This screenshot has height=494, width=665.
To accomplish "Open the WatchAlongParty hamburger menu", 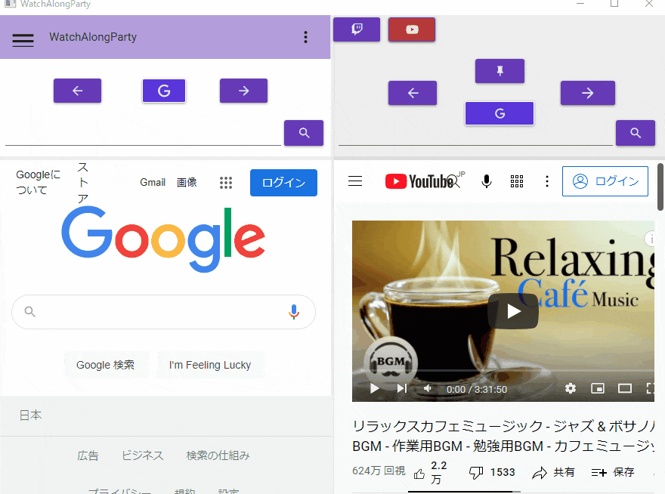I will point(23,40).
